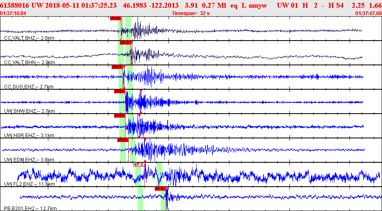Click station label UW HSR EHZ 3.1km
Image resolution: width=382 pixels, height=211 pixels.
tap(29, 136)
